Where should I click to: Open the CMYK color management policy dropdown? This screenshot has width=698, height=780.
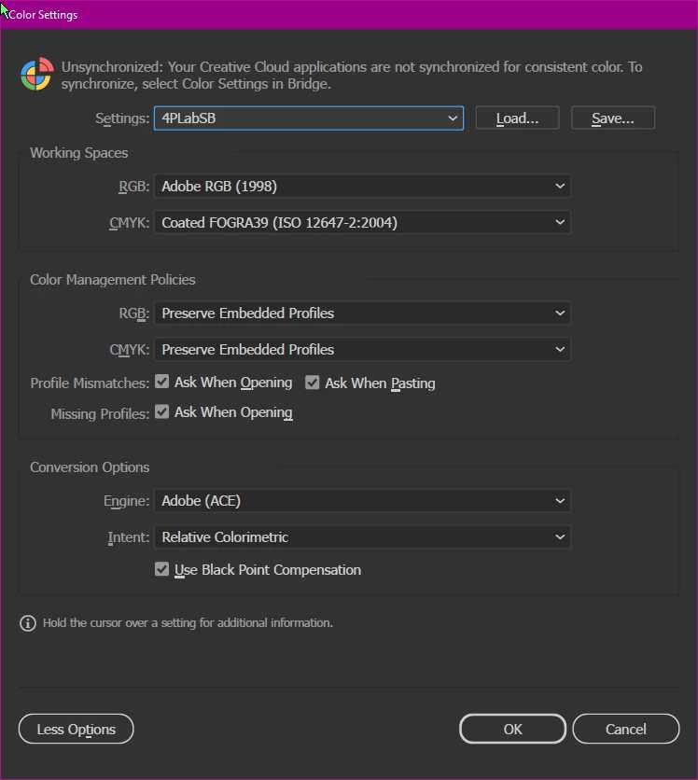362,349
